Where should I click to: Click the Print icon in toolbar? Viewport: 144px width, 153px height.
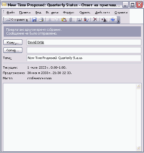tap(41, 20)
